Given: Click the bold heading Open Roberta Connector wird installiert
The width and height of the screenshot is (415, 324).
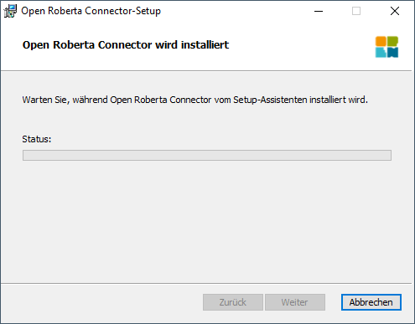Looking at the screenshot, I should pyautogui.click(x=126, y=44).
